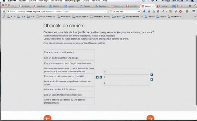Screen dimensions: 197x121
Task: Open the Marque-pages menu
Action: pyautogui.click(x=72, y=1)
